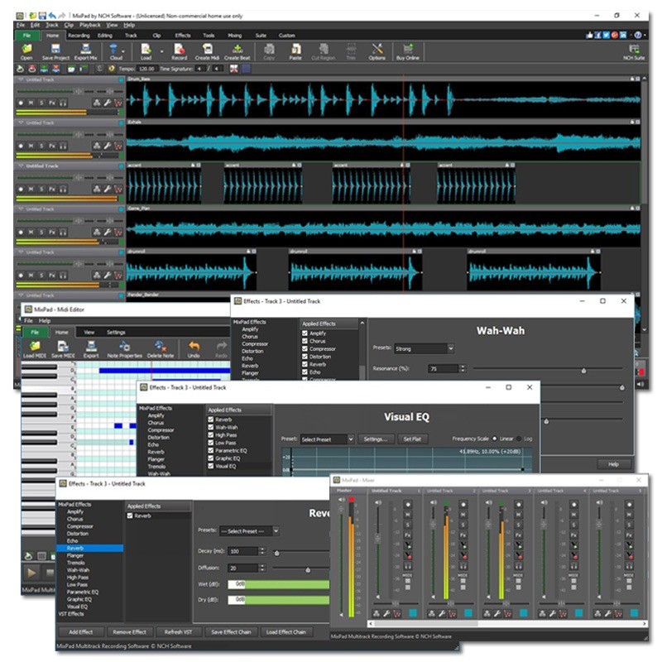Click the headphones icon on first track
662x662 pixels.
tap(63, 103)
